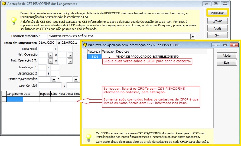Close the Natureza de Operação dialog
The height and width of the screenshot is (146, 241).
(234, 45)
